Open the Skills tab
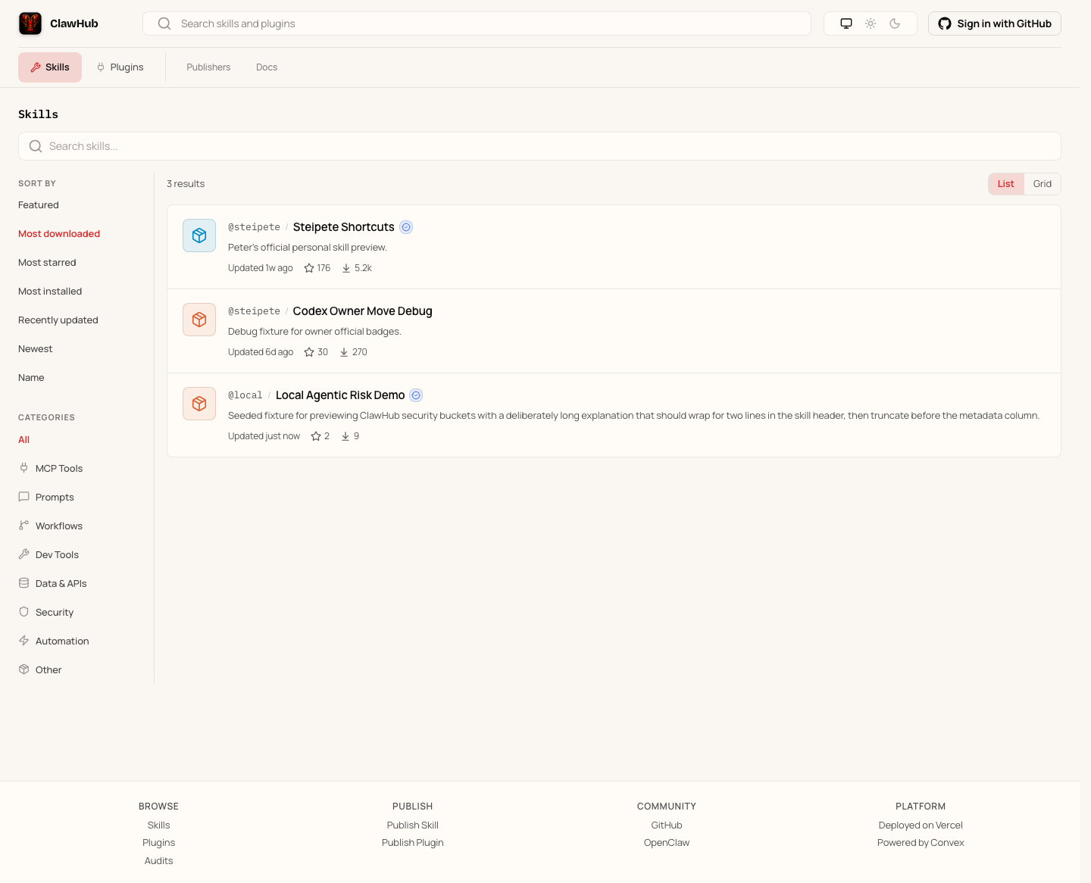Screen dimensions: 1091x883 [50, 67]
